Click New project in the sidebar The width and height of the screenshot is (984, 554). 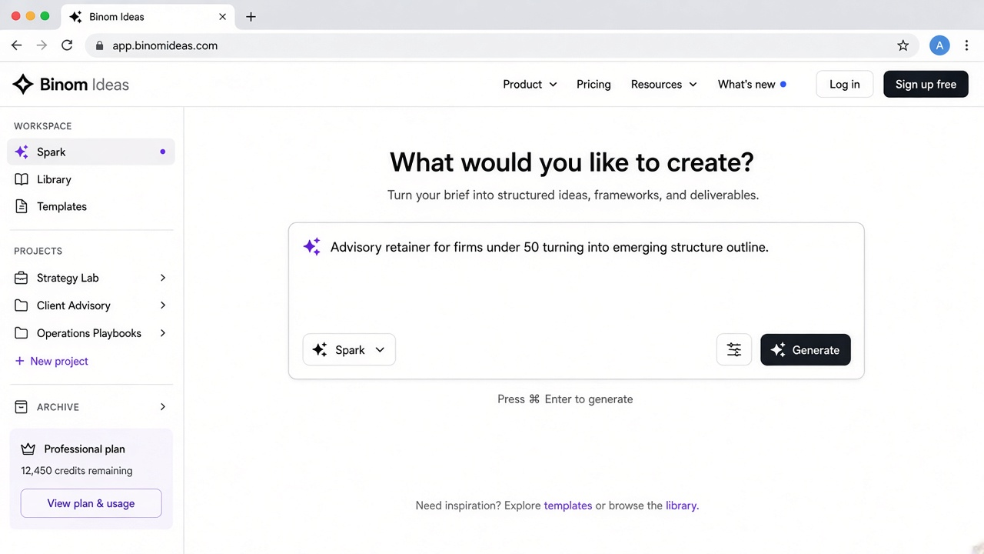[x=52, y=361]
